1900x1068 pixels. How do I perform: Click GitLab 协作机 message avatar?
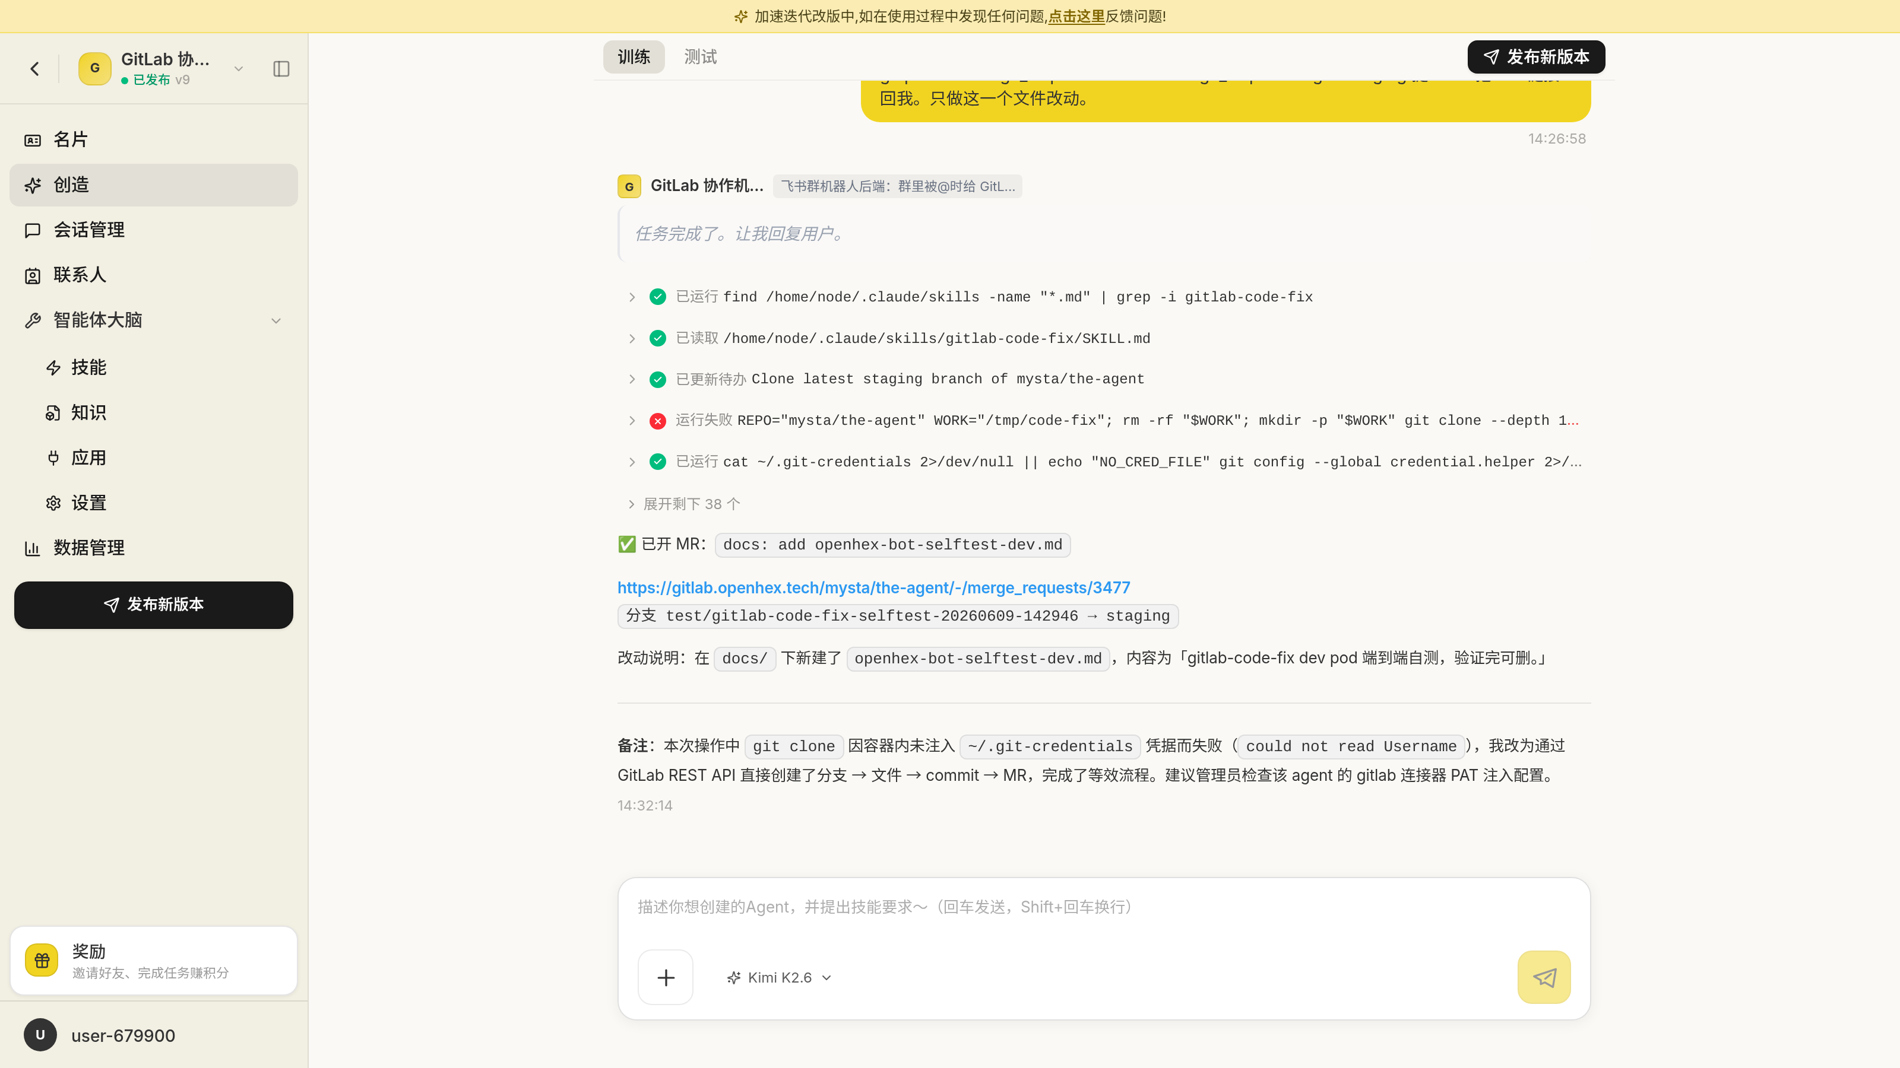pyautogui.click(x=629, y=186)
